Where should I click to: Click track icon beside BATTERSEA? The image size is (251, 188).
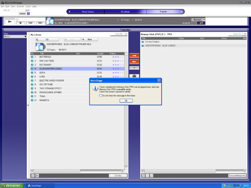click(x=32, y=57)
